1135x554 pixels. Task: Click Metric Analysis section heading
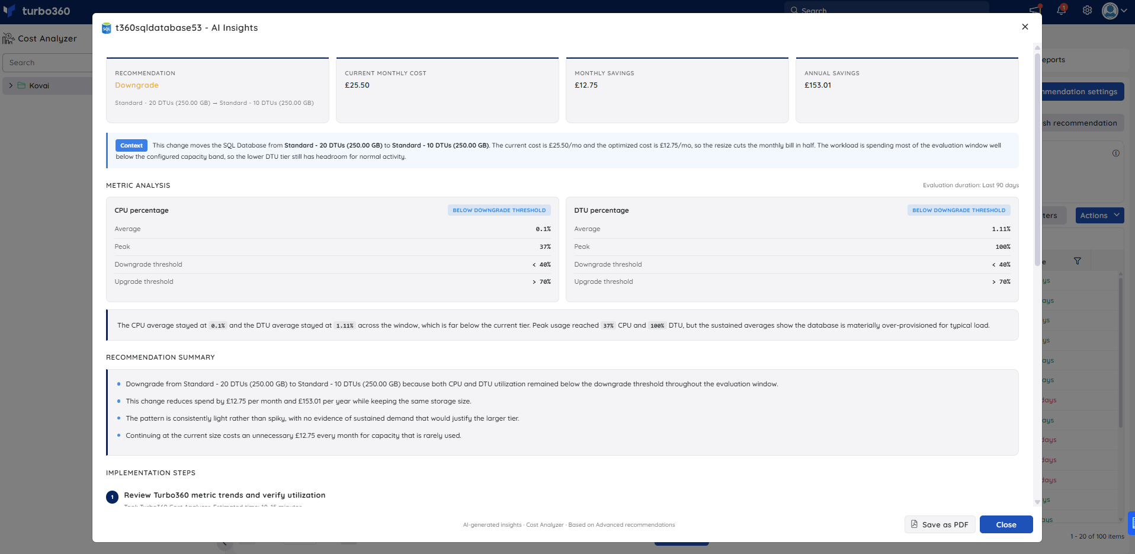(138, 185)
